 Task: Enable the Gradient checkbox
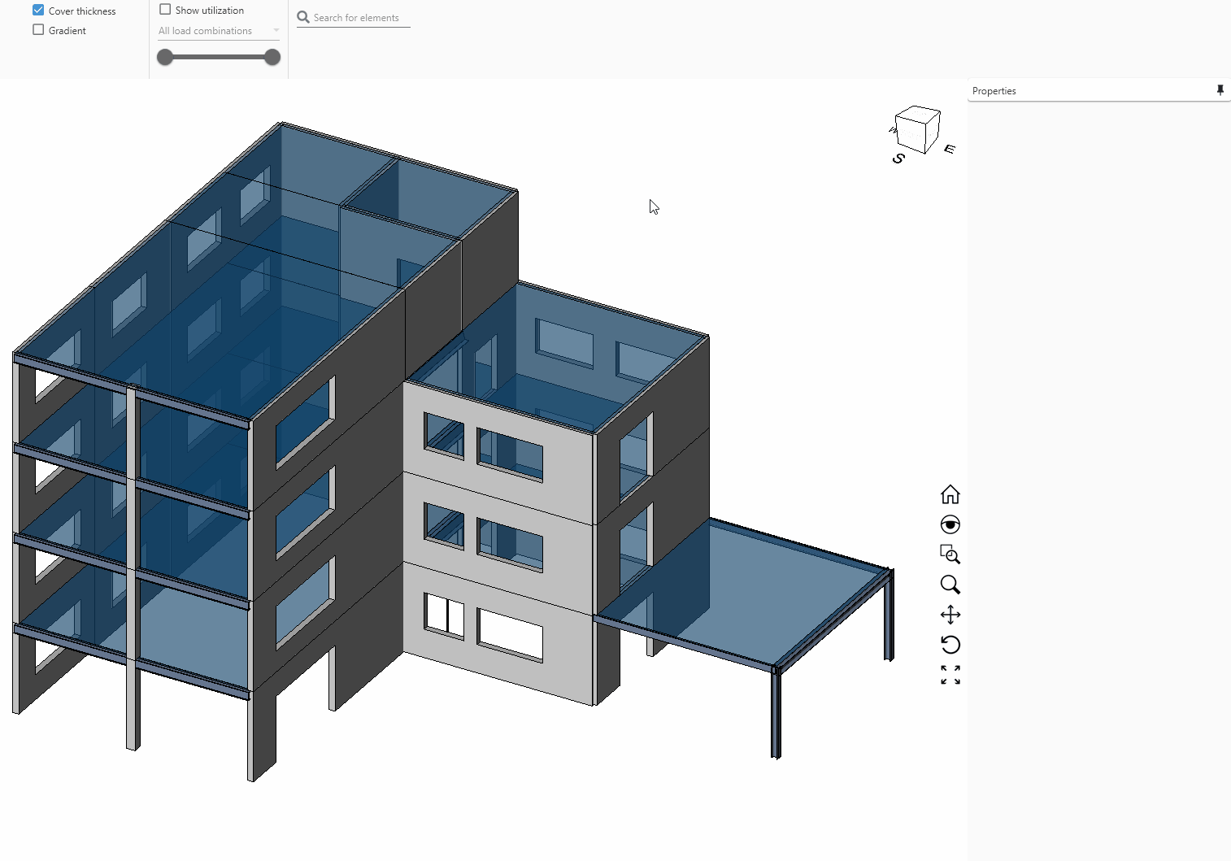click(38, 29)
